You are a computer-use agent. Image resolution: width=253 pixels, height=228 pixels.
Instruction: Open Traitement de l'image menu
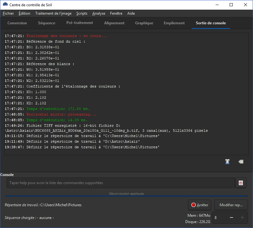(53, 13)
